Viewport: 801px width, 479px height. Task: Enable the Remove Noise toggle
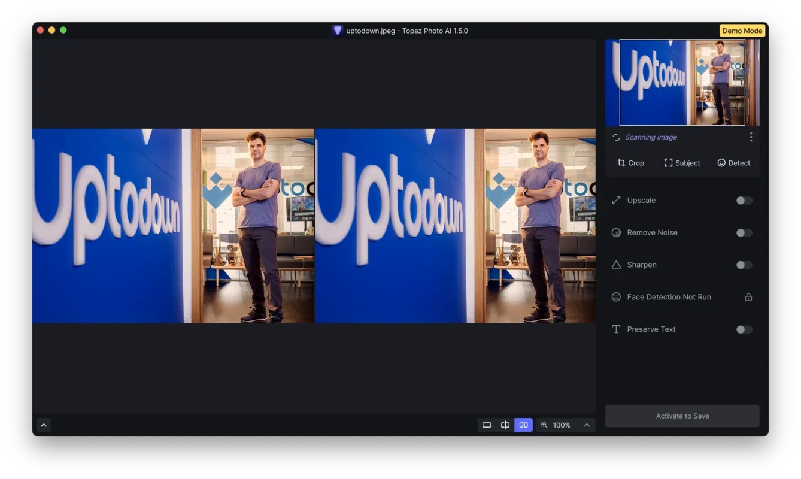pos(744,233)
